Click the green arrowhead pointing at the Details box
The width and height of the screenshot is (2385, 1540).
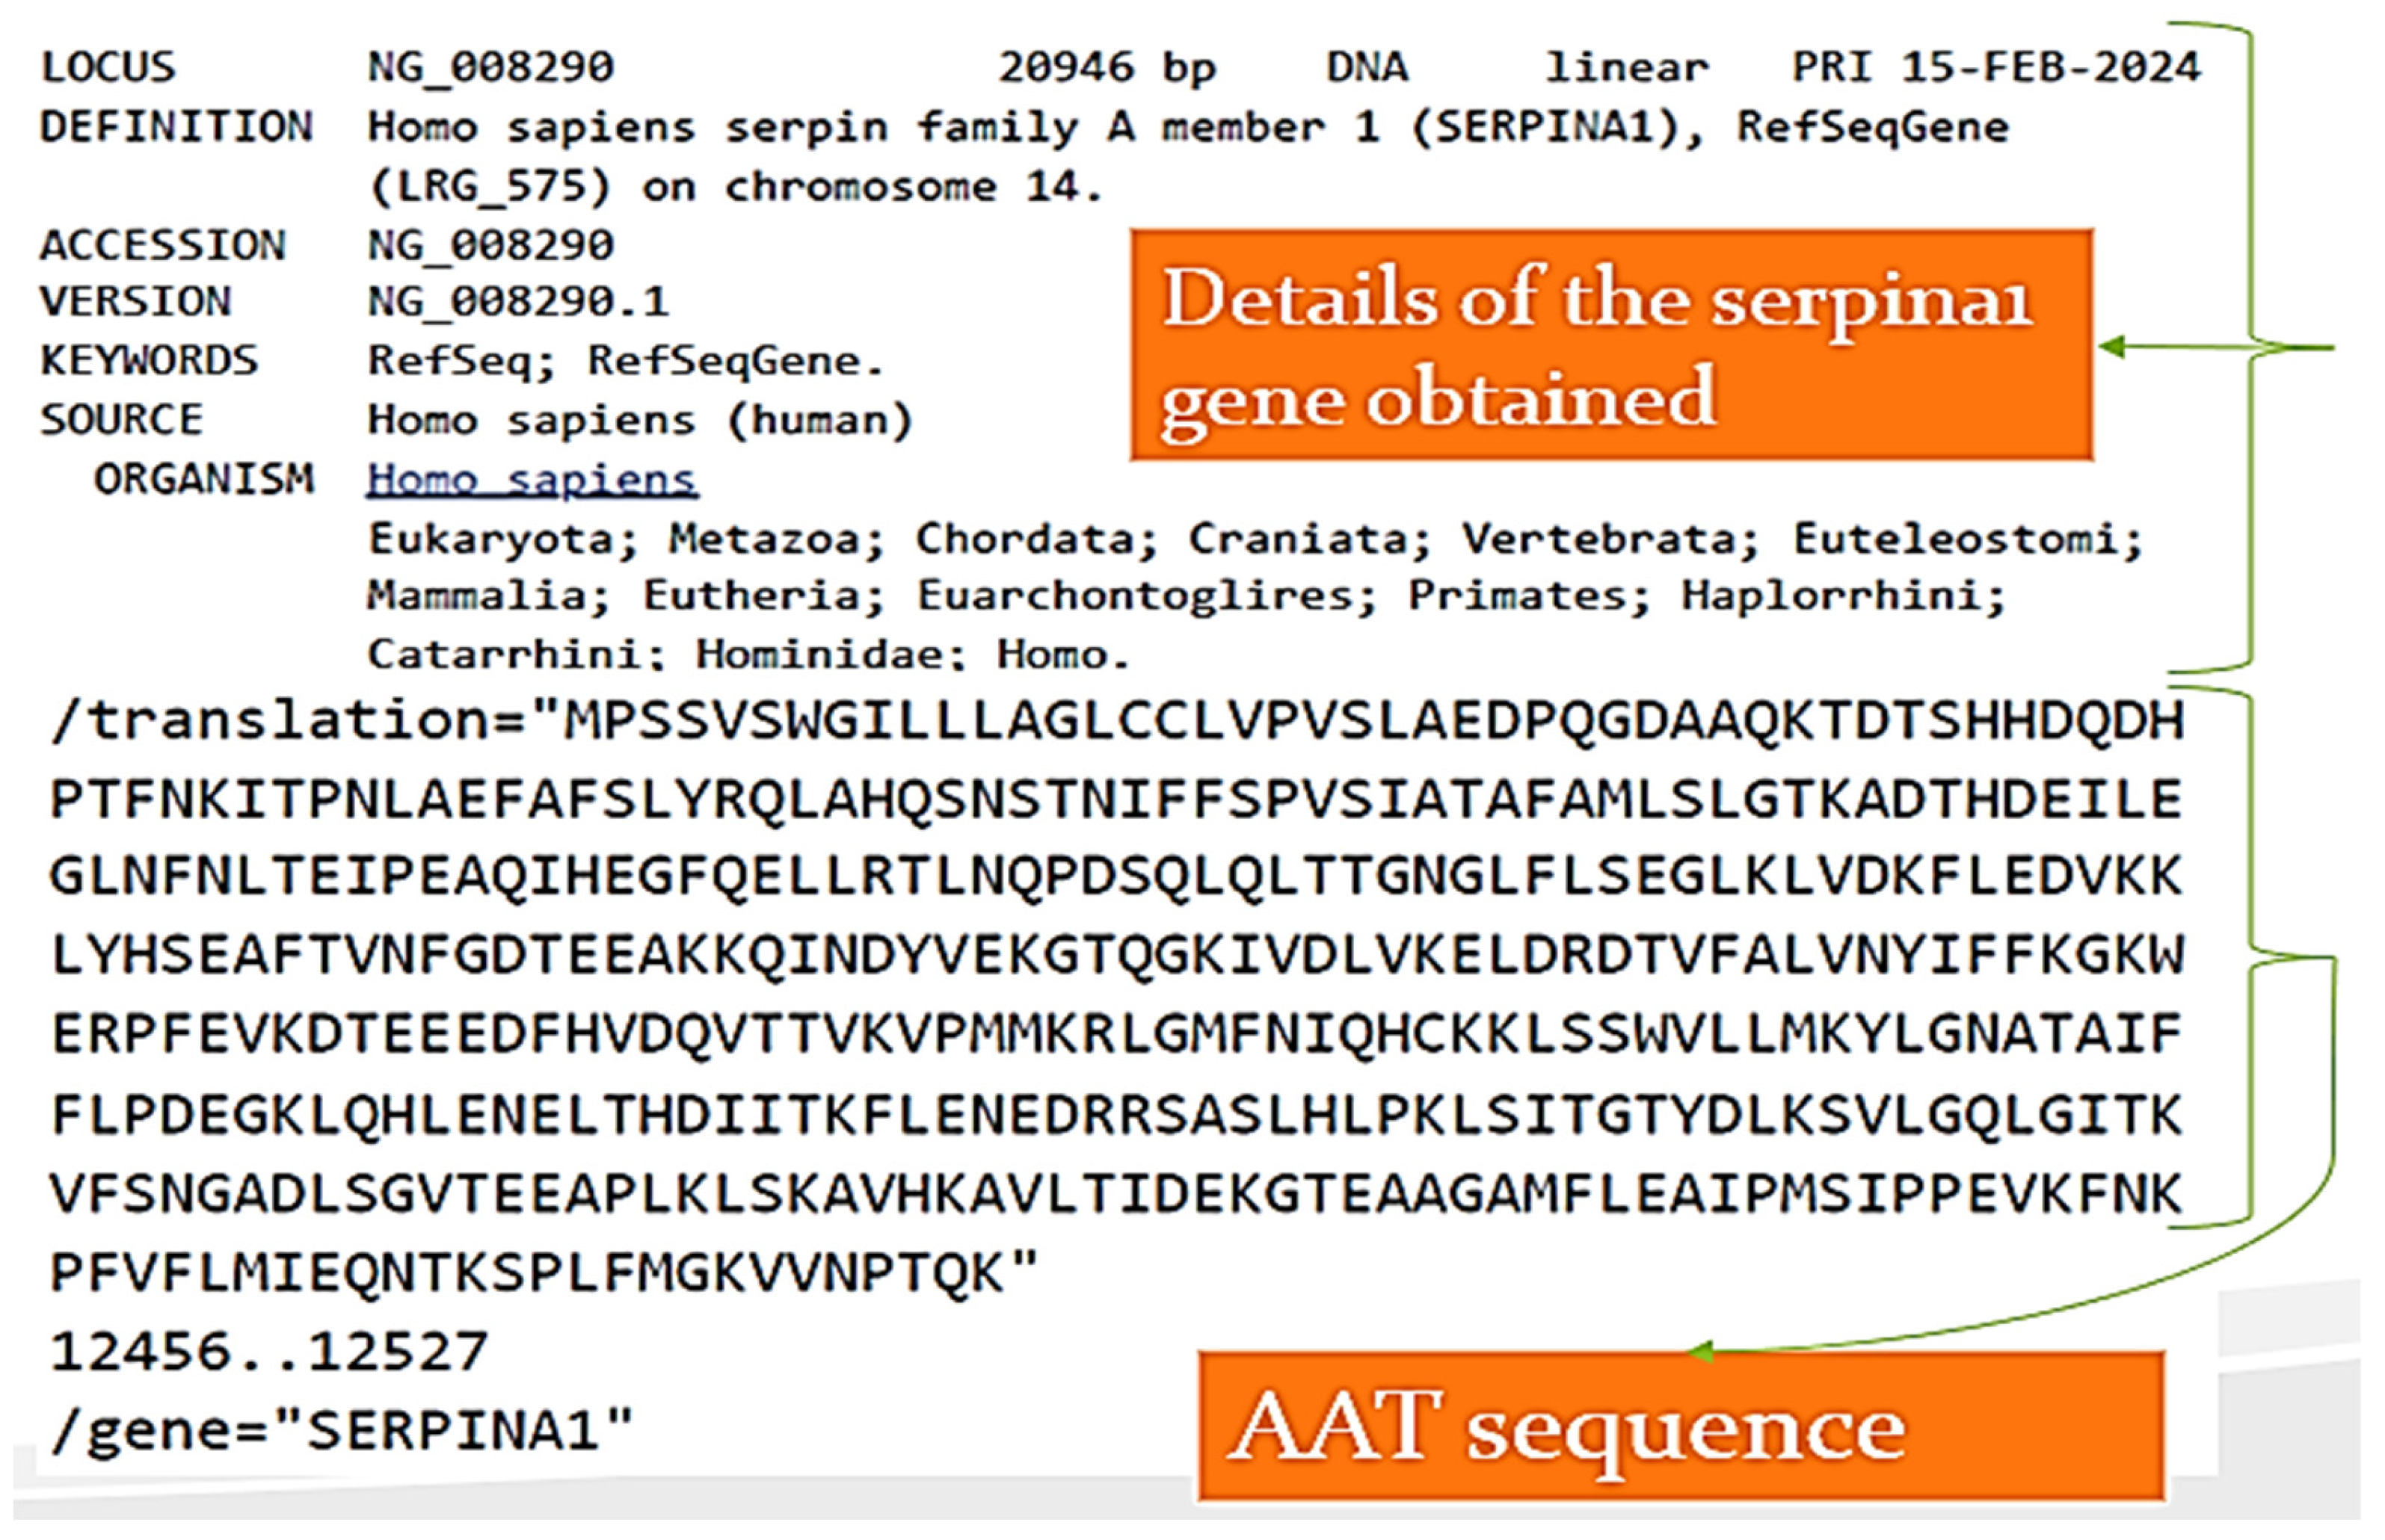2112,347
